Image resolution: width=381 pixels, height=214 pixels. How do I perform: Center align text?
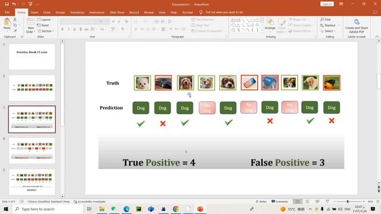(x=142, y=29)
